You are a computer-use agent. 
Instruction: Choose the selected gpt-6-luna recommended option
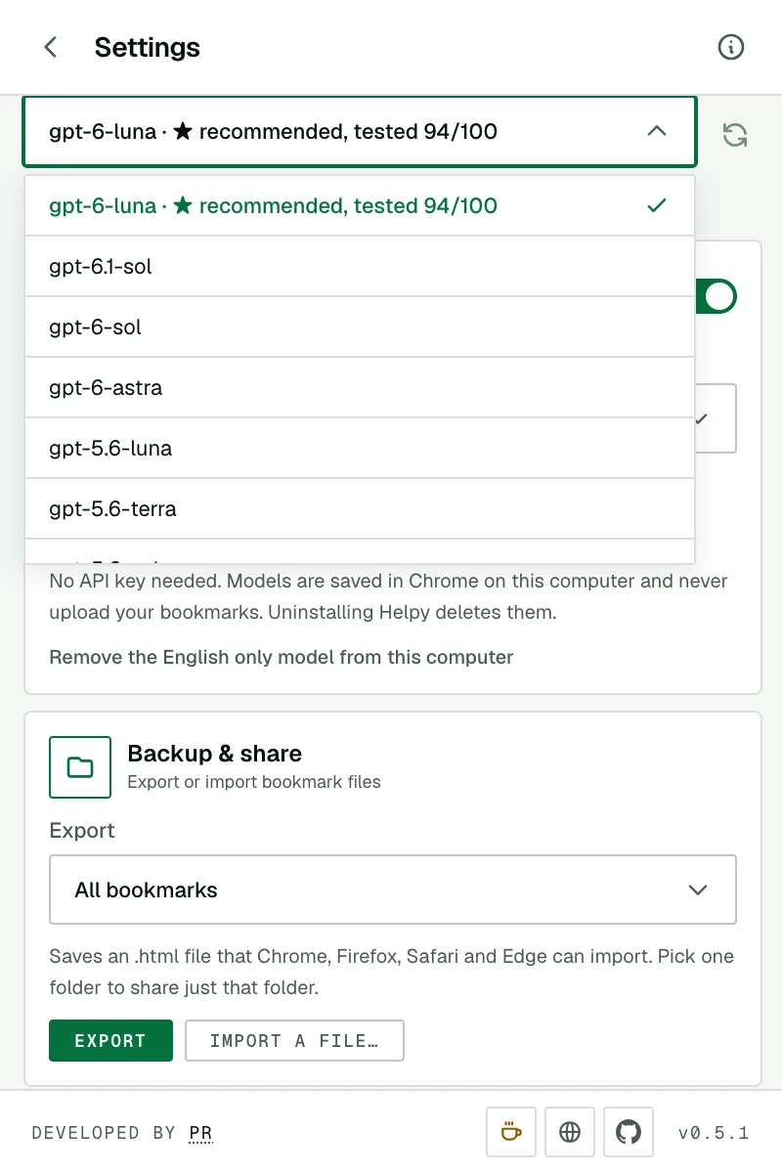click(x=360, y=205)
